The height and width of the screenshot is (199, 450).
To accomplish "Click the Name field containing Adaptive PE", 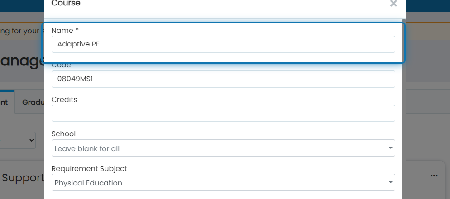I will pyautogui.click(x=223, y=44).
